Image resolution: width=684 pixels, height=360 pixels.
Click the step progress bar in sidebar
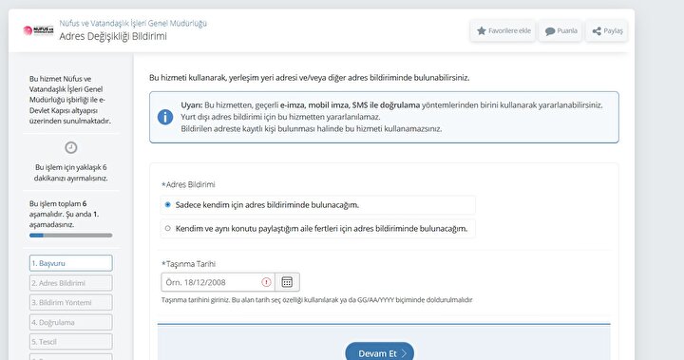70,236
